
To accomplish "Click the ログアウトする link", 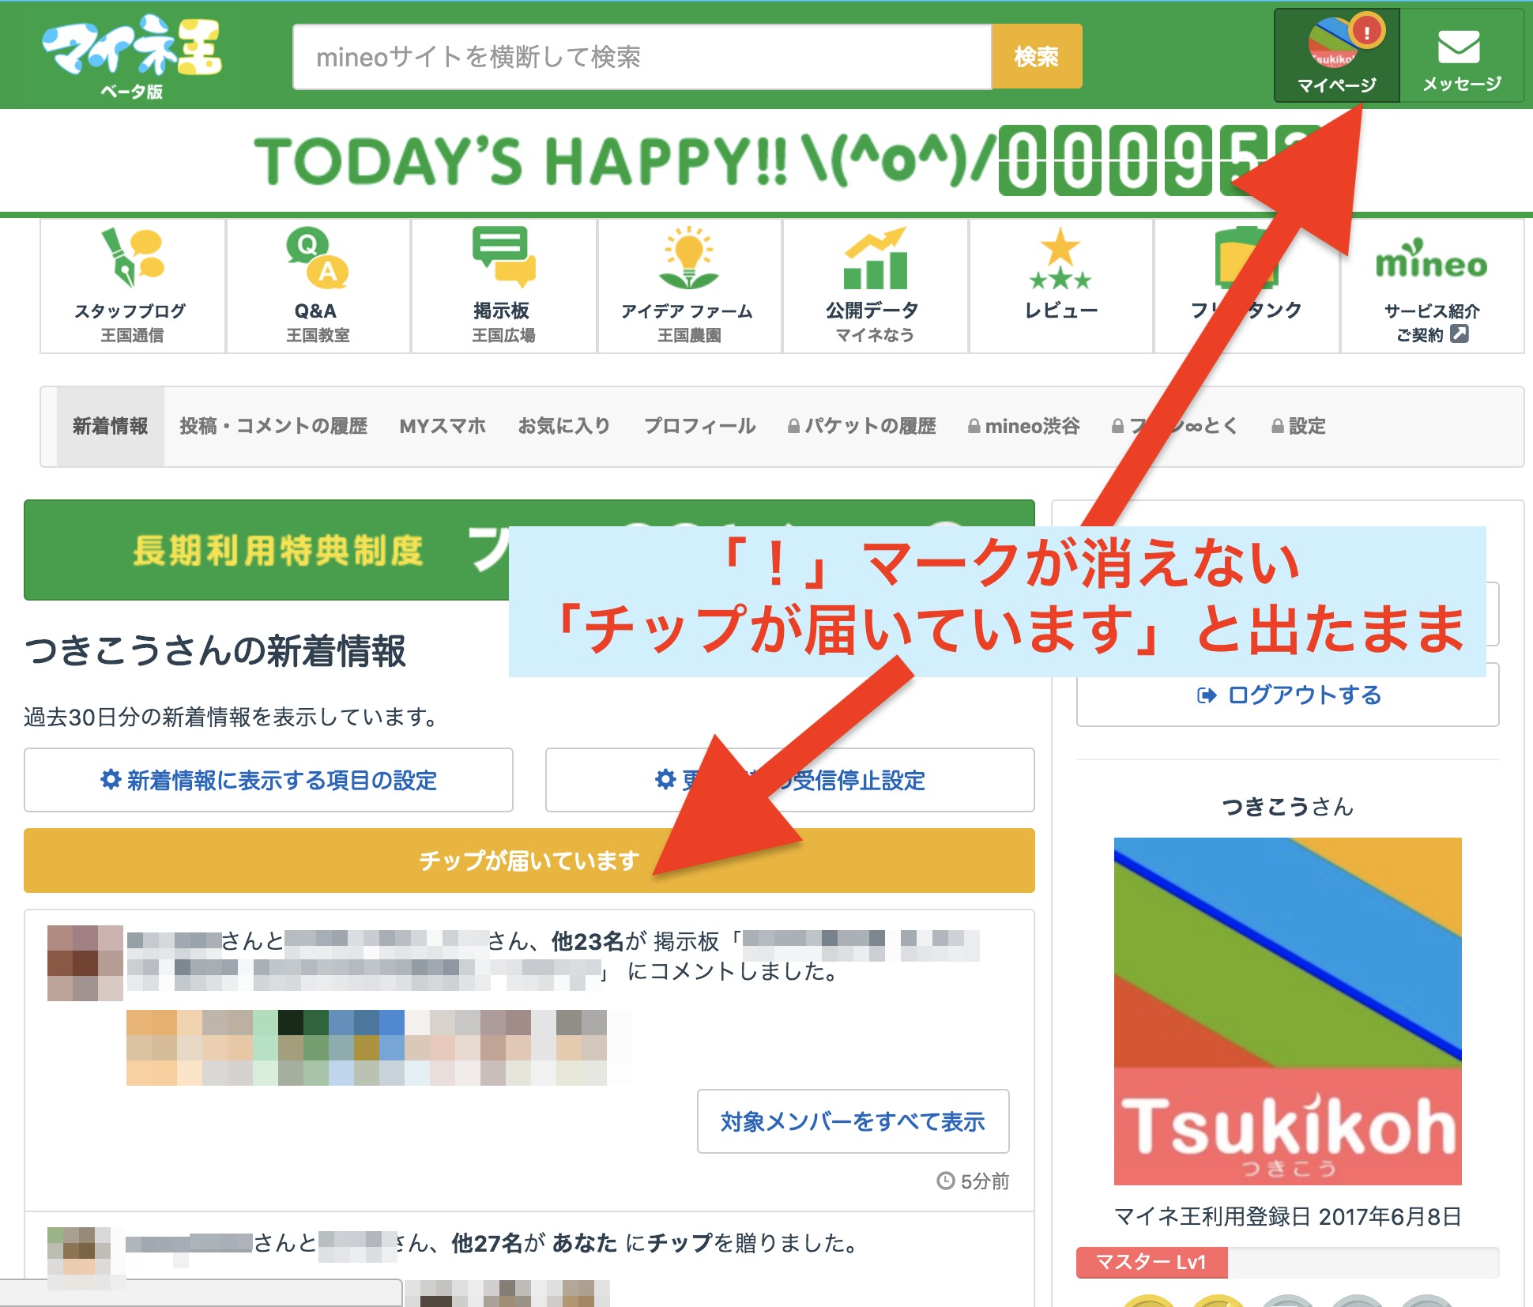I will (x=1288, y=695).
